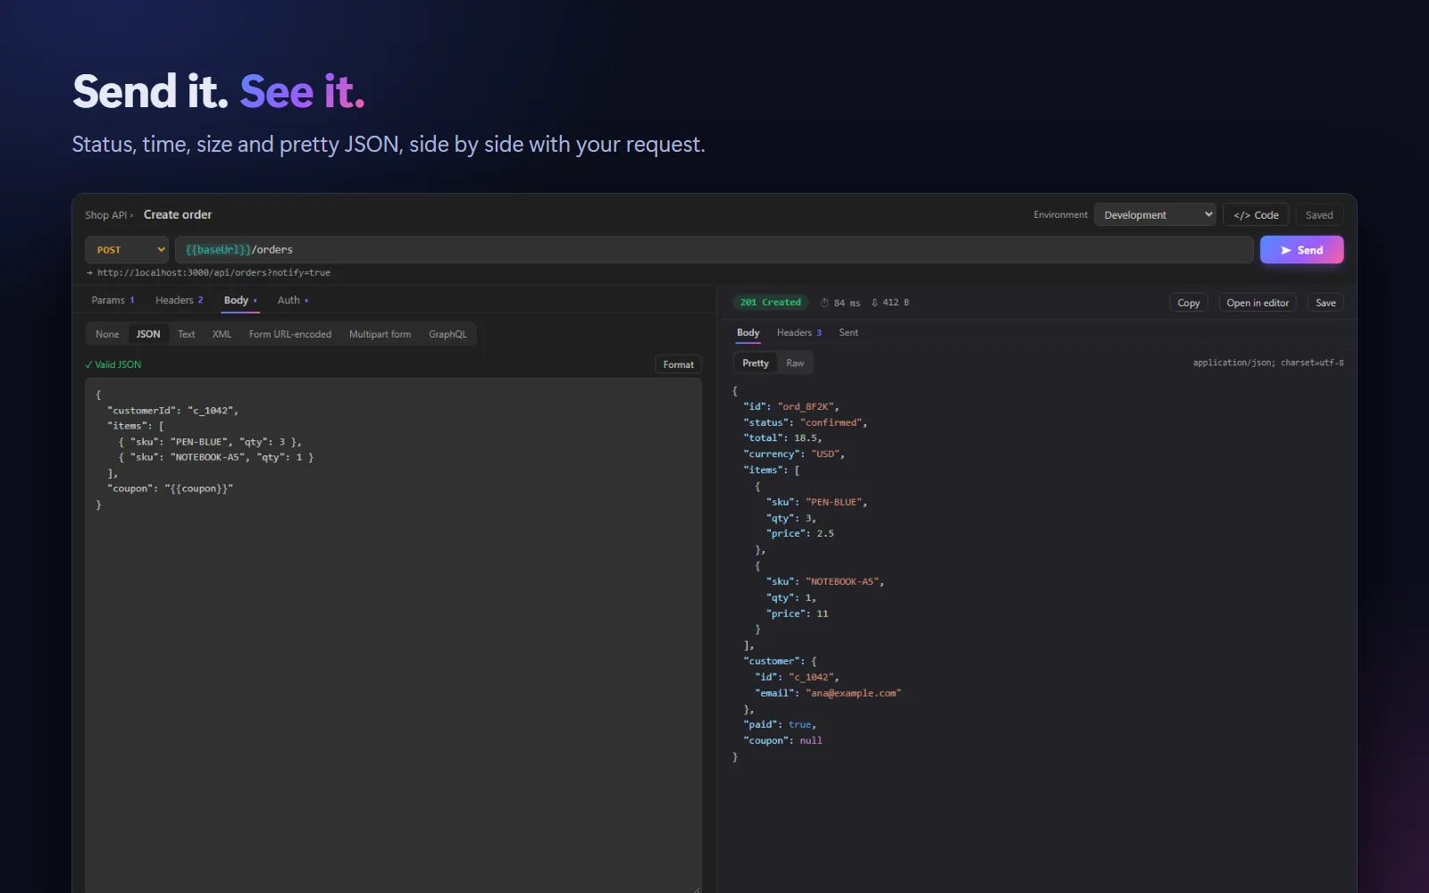The width and height of the screenshot is (1429, 893).
Task: Choose Form URL-encoded body type
Action: pos(290,334)
